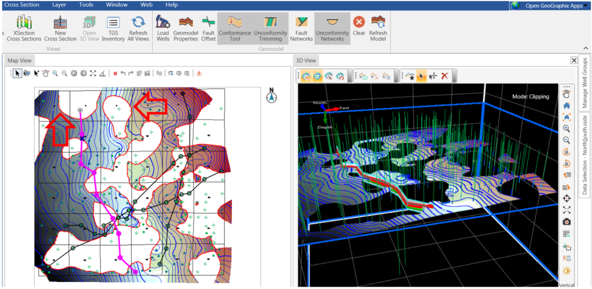Click the Clear button in ribbon
Screen dimensions: 592x289
359,25
